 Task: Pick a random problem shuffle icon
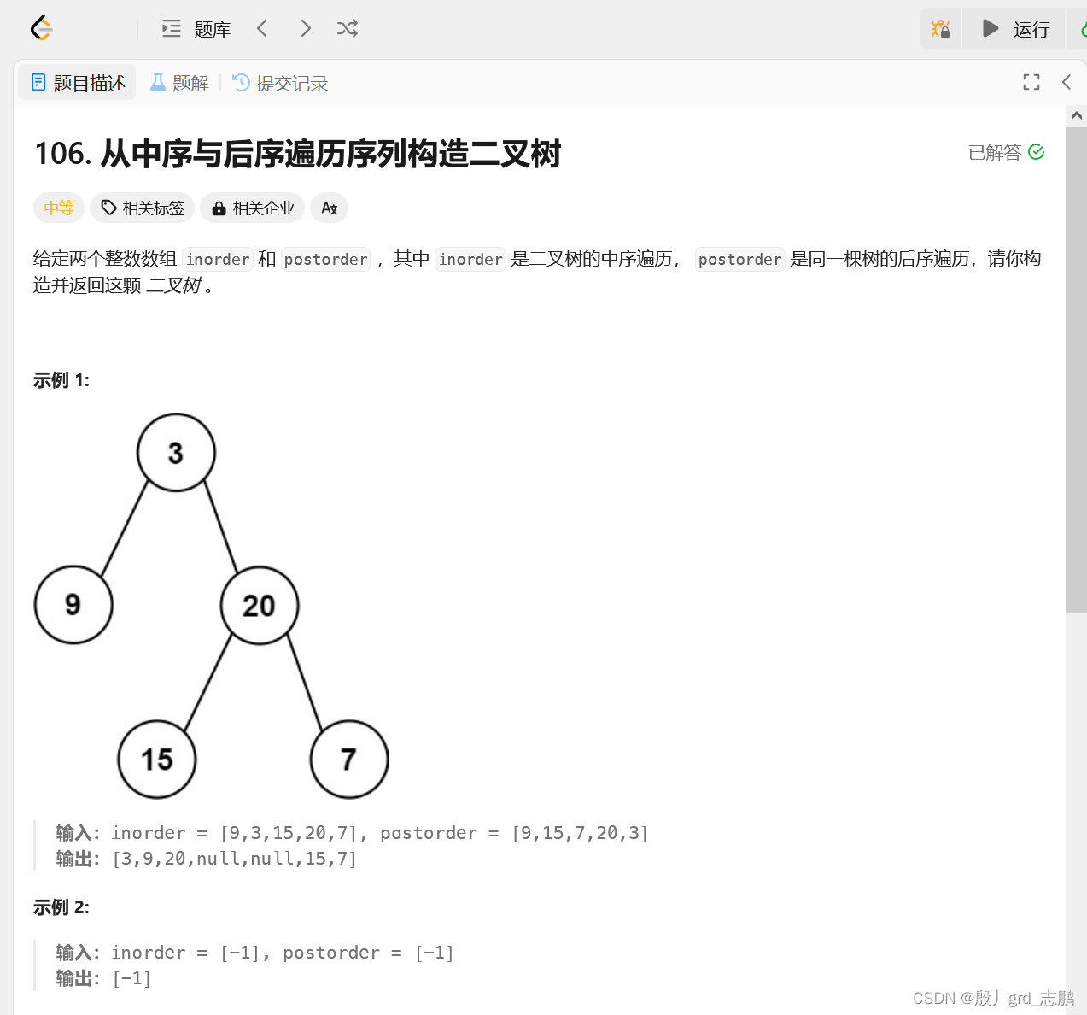[348, 28]
